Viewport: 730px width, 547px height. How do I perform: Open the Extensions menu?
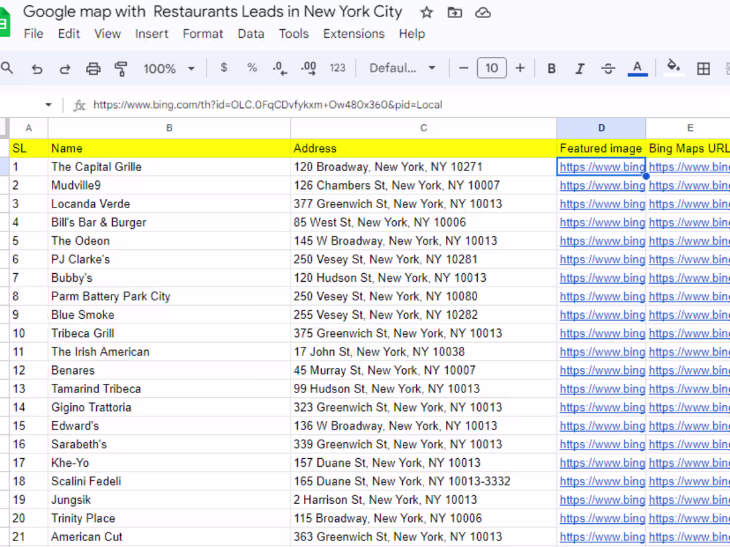point(354,34)
